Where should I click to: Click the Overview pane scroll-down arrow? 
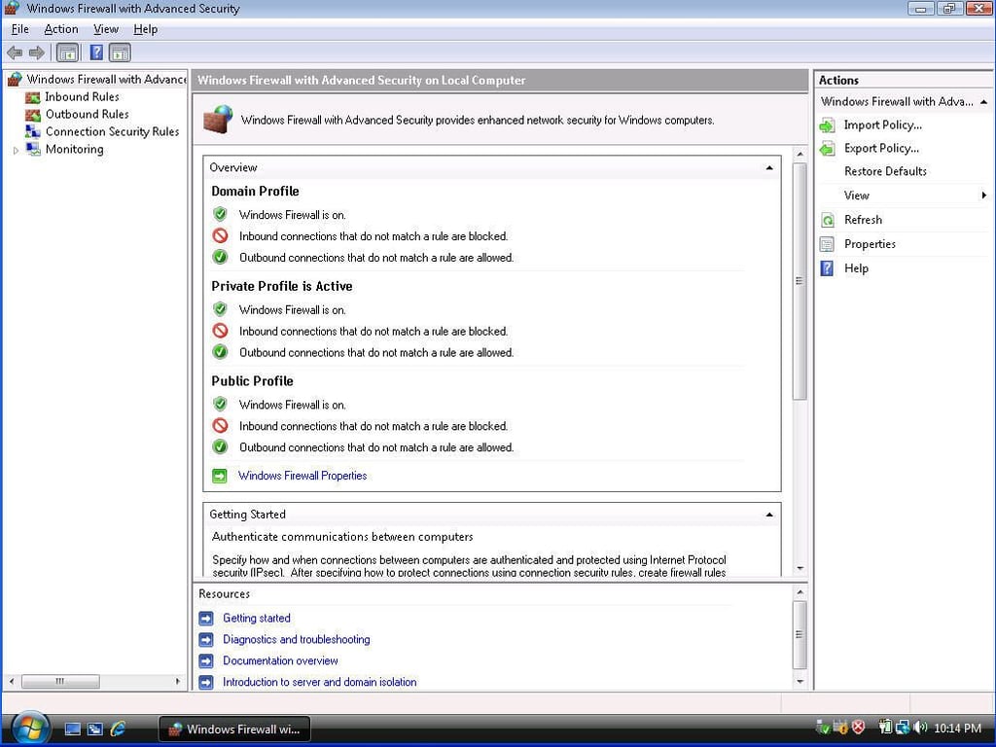point(800,568)
